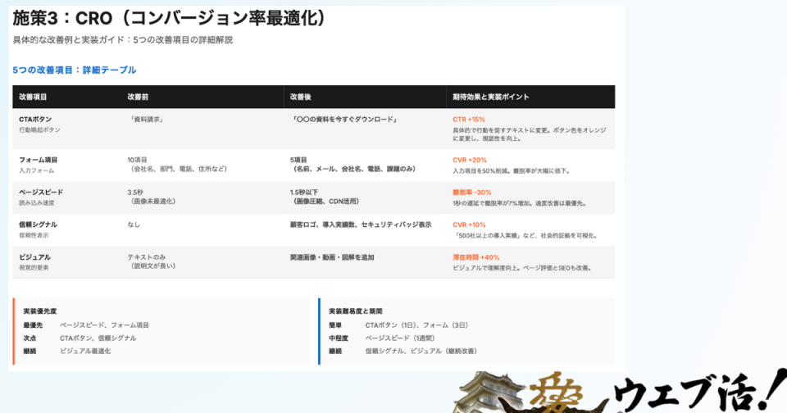787x413 pixels.
Task: Select the ビジュアル row label
Action: [35, 256]
